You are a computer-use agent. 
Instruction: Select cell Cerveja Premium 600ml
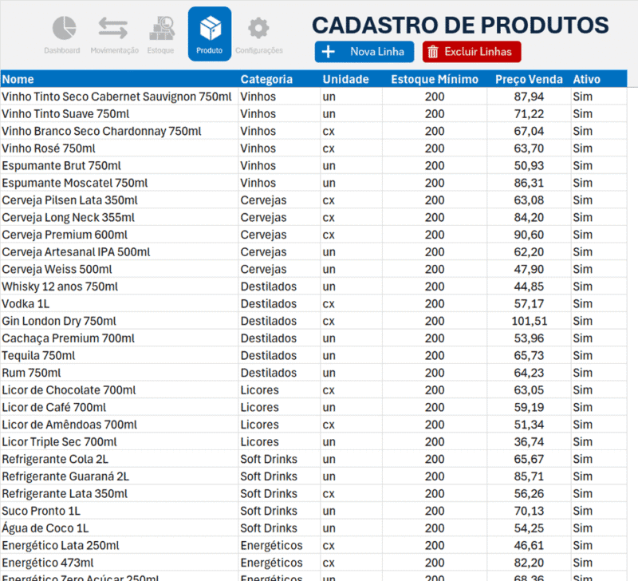point(119,235)
